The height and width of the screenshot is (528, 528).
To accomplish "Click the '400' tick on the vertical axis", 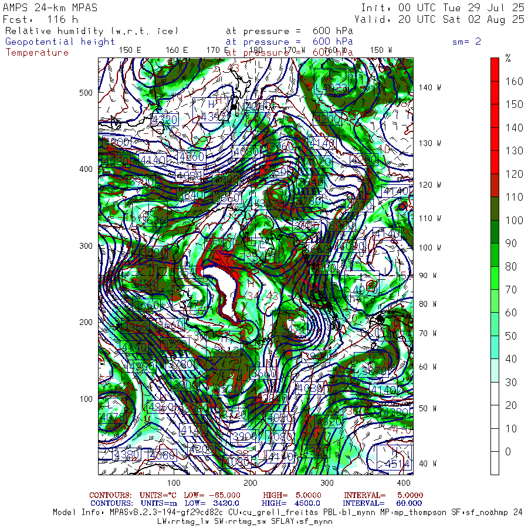I will pyautogui.click(x=86, y=169).
